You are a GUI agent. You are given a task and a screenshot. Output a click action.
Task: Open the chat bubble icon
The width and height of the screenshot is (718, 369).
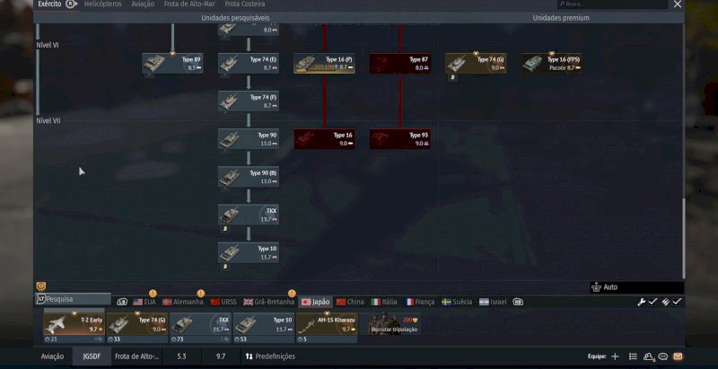point(663,356)
